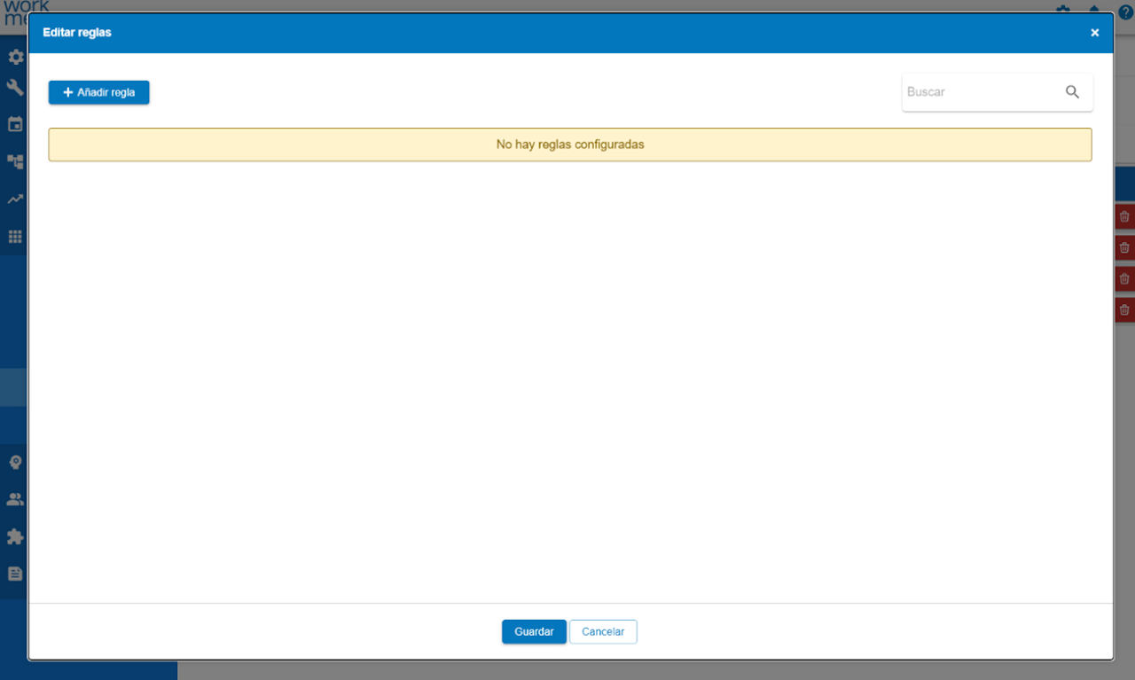Open the trend chart sidebar icon
The width and height of the screenshot is (1135, 680).
[x=15, y=199]
